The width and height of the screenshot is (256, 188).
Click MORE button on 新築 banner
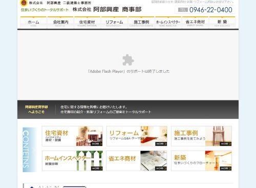[x=226, y=169]
